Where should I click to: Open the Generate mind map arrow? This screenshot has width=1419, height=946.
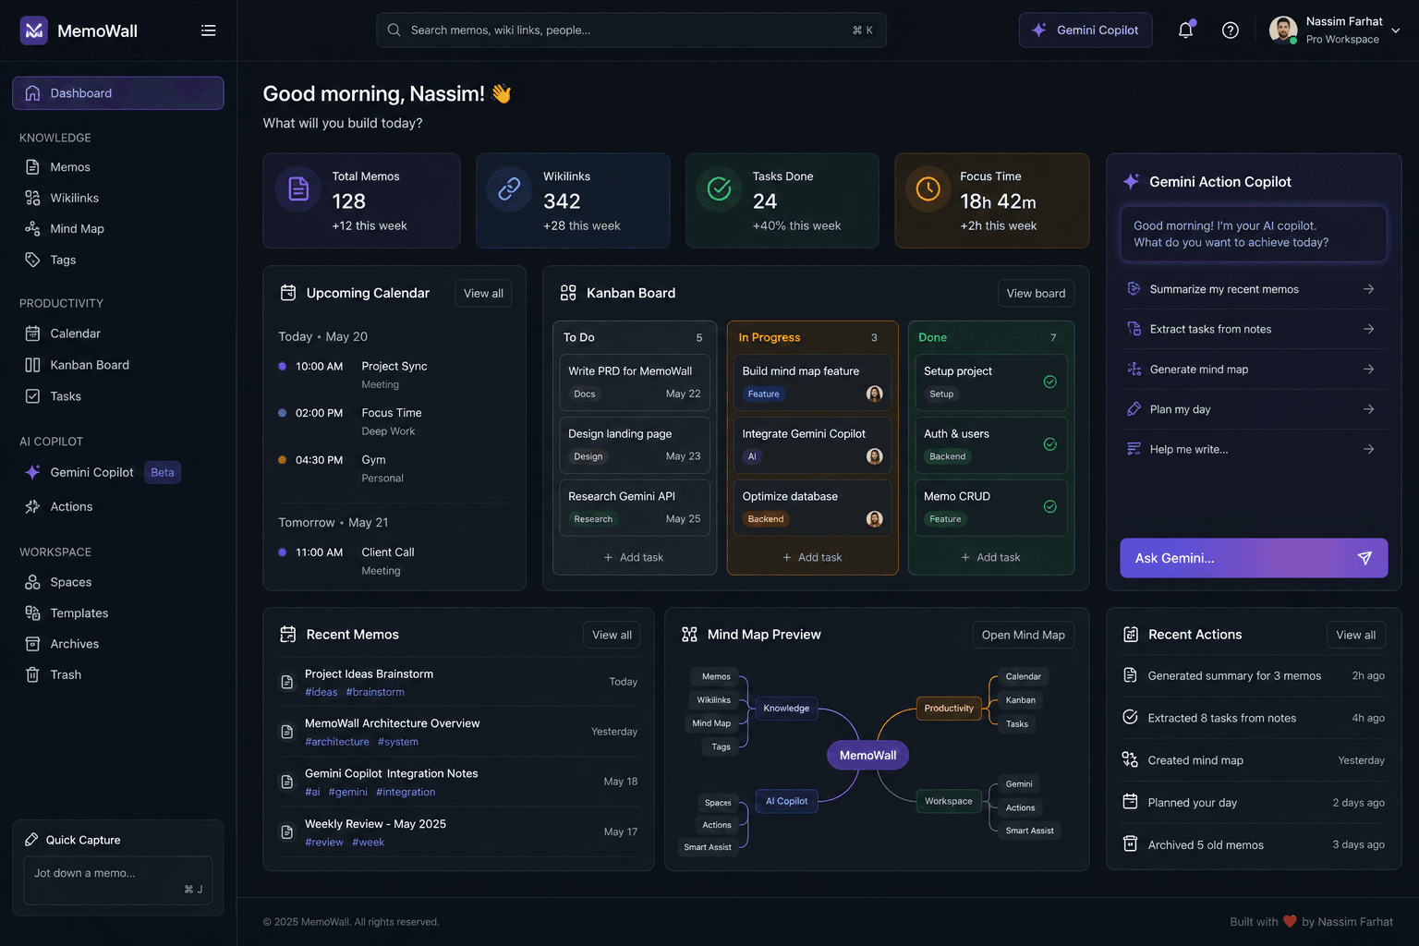point(1368,370)
